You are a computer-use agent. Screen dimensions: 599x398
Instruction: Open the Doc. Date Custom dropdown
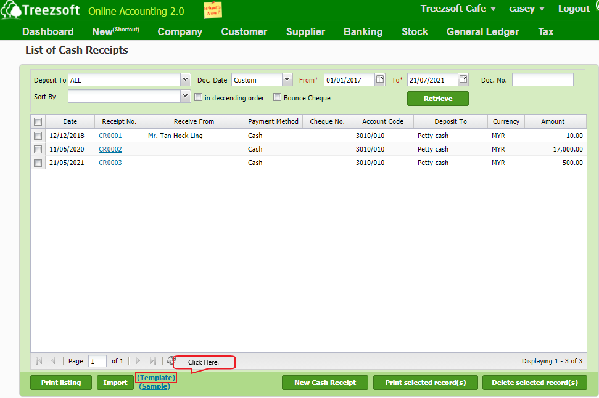click(287, 79)
